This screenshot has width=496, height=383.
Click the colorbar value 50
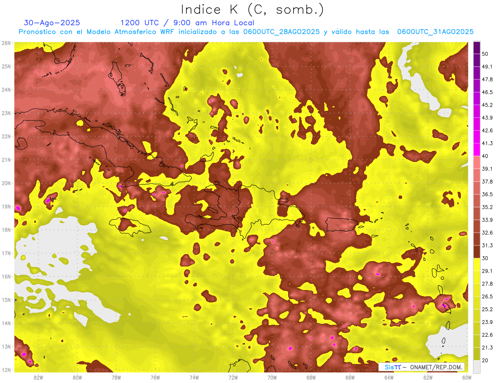click(x=485, y=53)
